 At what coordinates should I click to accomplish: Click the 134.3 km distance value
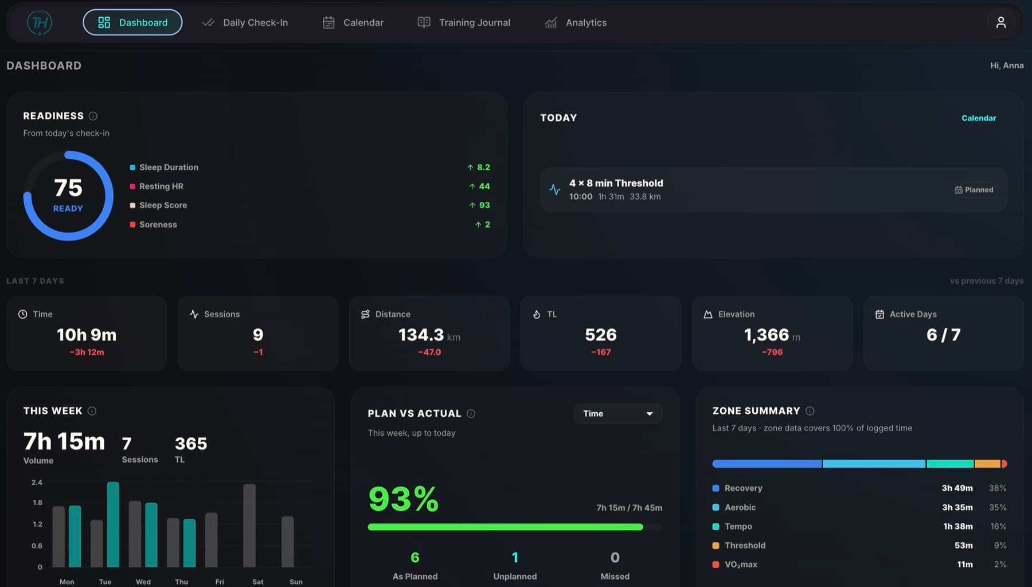tap(429, 335)
